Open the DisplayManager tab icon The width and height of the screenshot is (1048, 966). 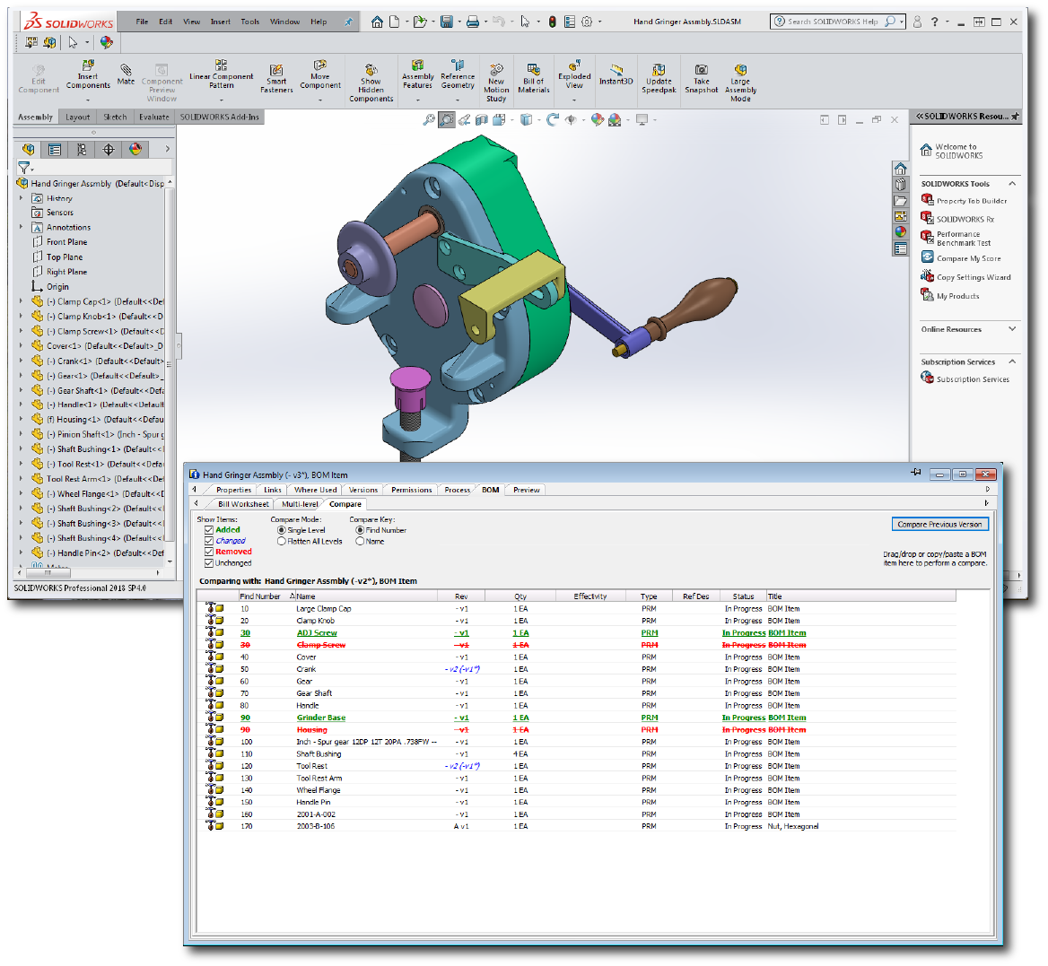135,150
